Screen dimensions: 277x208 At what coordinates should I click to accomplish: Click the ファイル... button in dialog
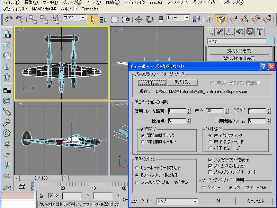pos(152,83)
